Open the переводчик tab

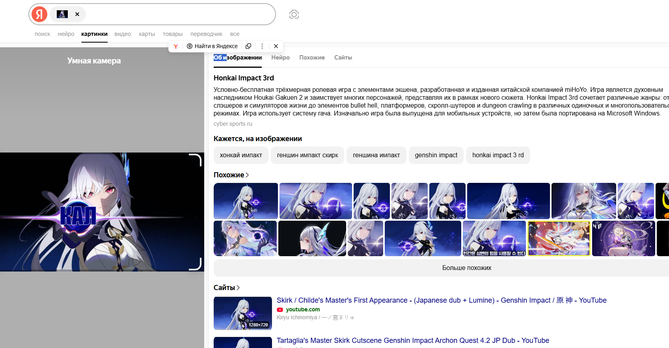pyautogui.click(x=206, y=34)
